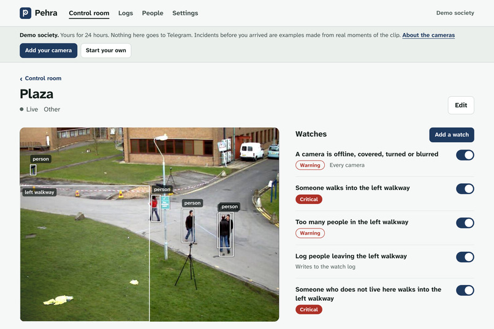The width and height of the screenshot is (494, 329).
Task: Click the Edit button for Plaza
Action: [x=461, y=105]
